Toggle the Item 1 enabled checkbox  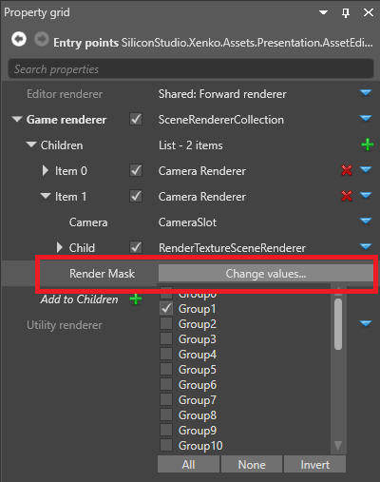coord(136,196)
